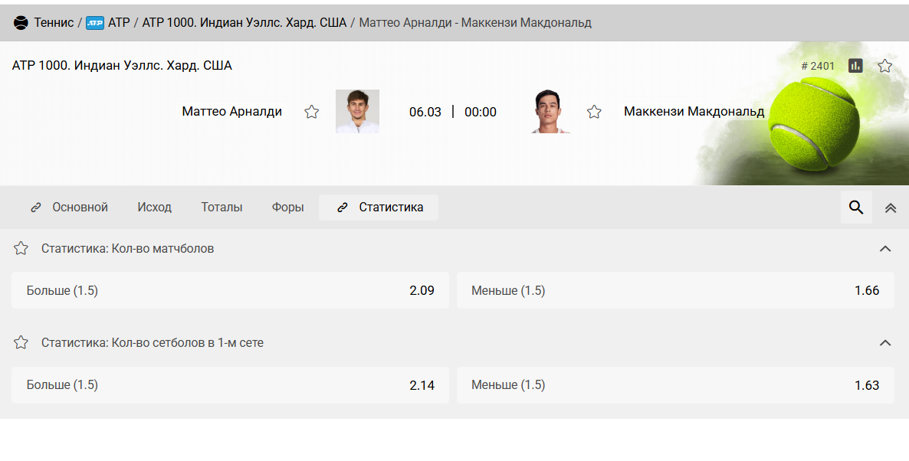This screenshot has width=909, height=461.
Task: Add Маттео Арналди to favorites star
Action: [x=311, y=112]
